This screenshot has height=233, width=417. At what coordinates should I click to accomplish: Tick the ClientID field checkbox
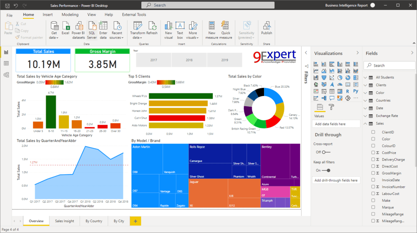click(373, 132)
